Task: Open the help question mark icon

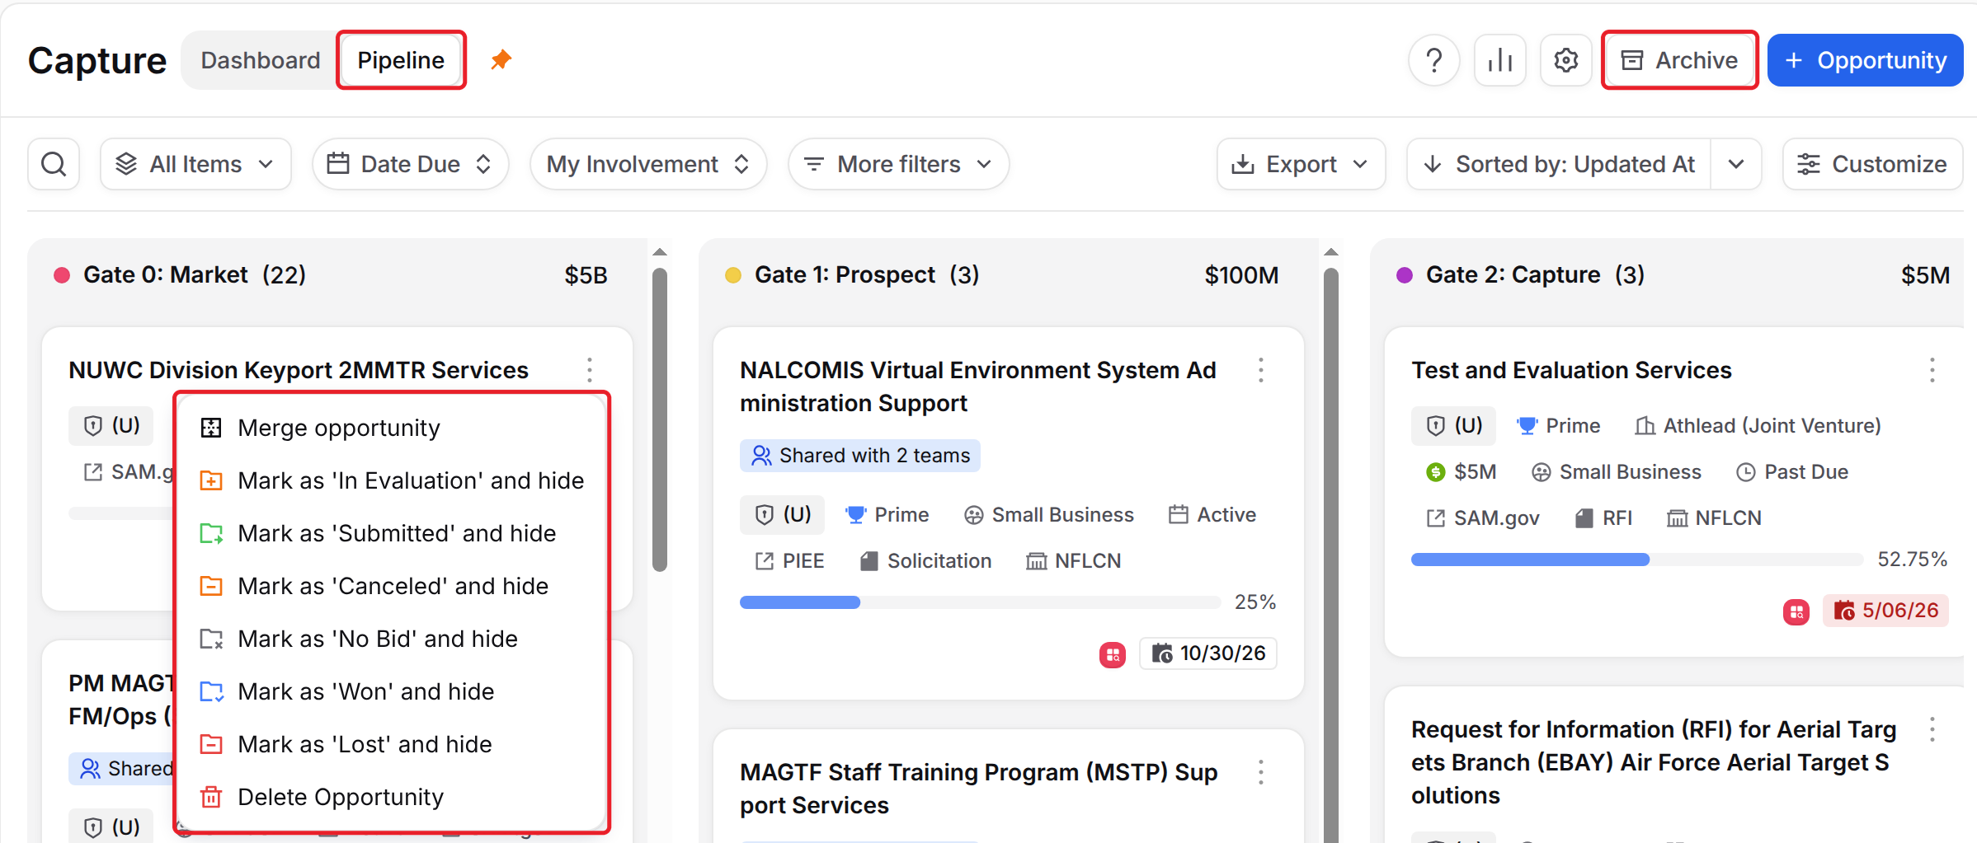Action: (x=1434, y=60)
